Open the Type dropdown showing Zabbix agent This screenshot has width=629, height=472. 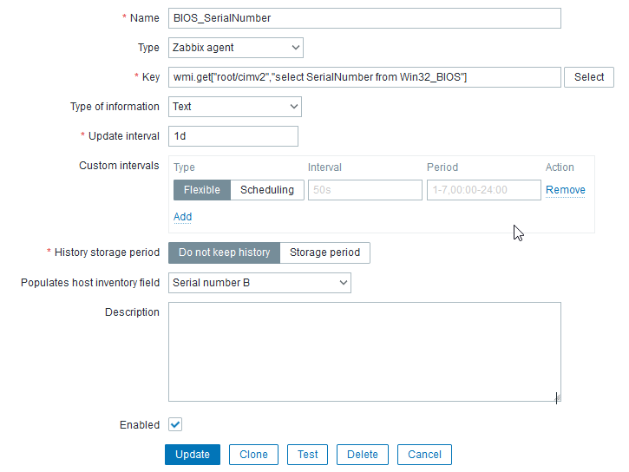point(235,48)
